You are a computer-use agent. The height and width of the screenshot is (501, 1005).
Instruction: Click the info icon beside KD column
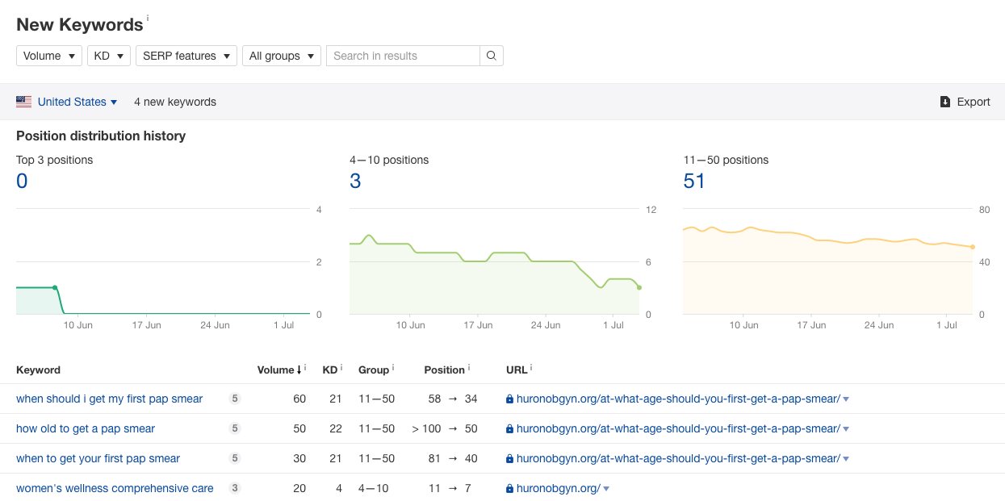(x=341, y=368)
